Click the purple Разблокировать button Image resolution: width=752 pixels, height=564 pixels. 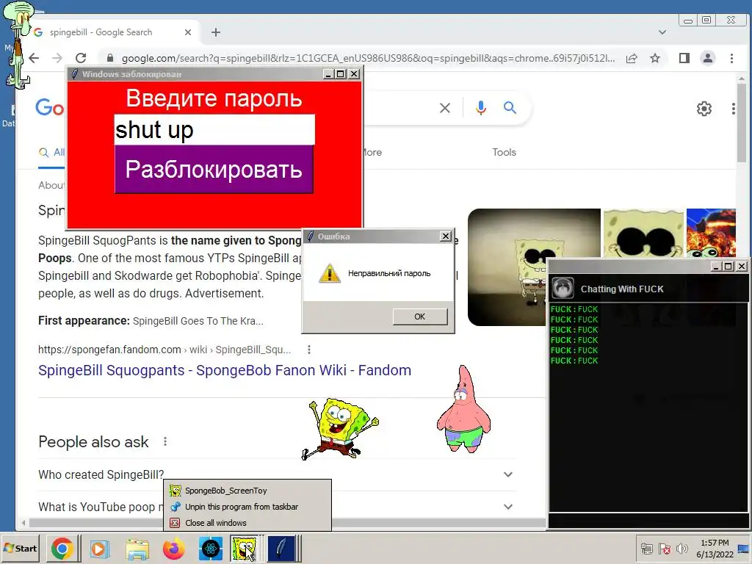214,170
